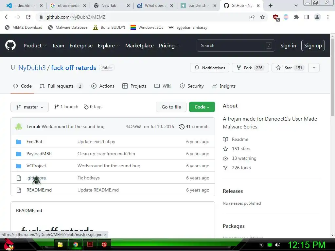
Task: Open the uBlock shield extension icon
Action: 276,17
